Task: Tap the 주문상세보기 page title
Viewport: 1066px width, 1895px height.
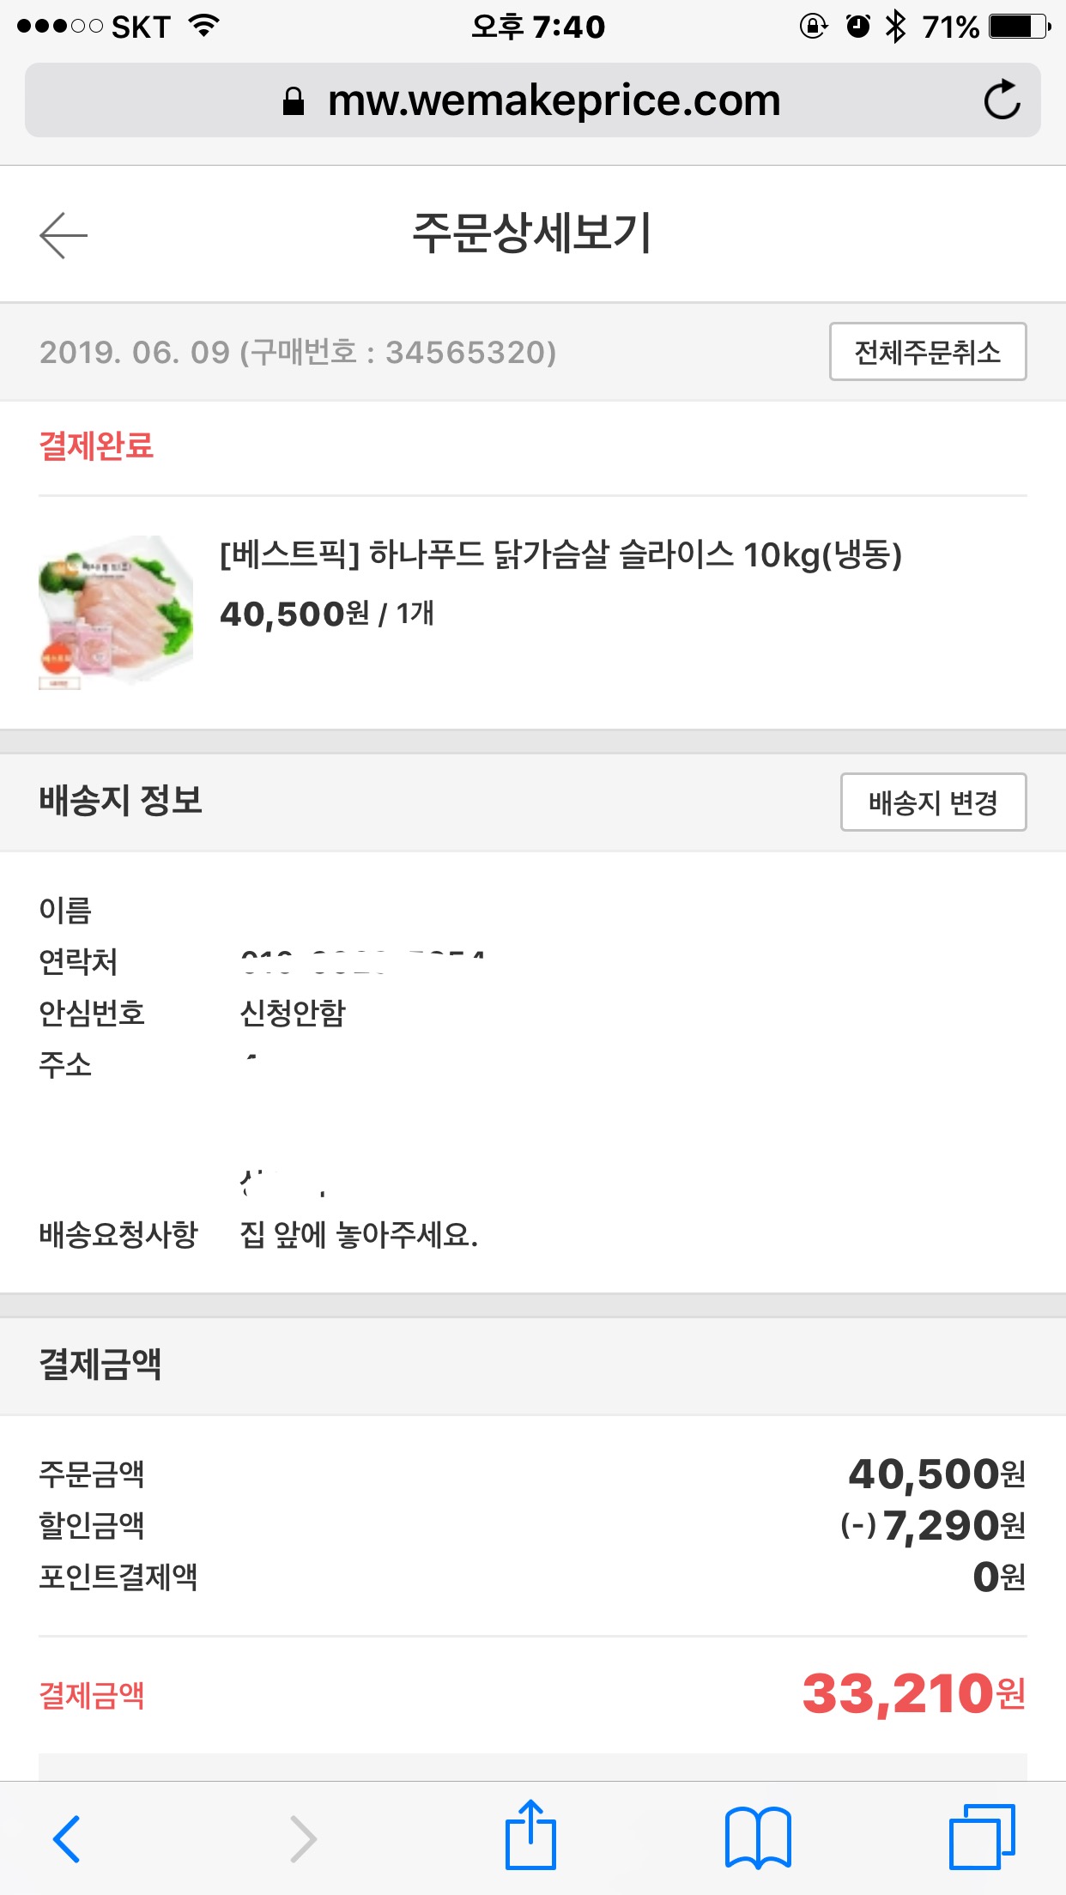Action: pos(532,233)
